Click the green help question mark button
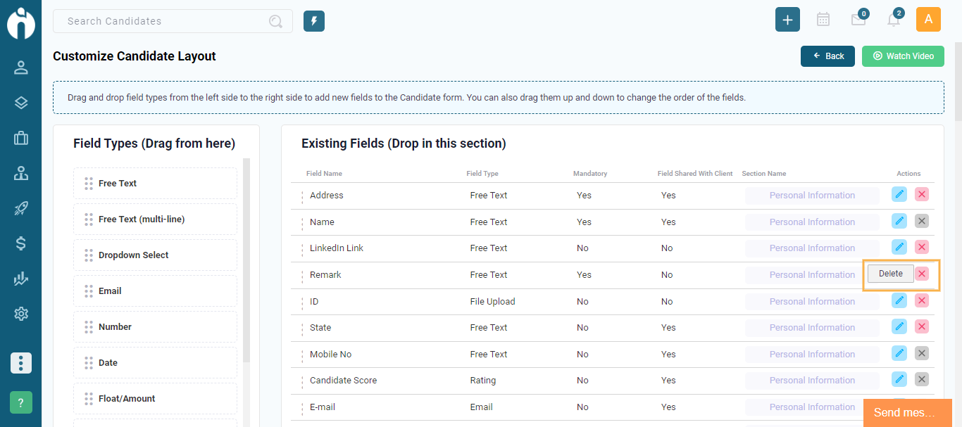The height and width of the screenshot is (427, 962). [21, 402]
